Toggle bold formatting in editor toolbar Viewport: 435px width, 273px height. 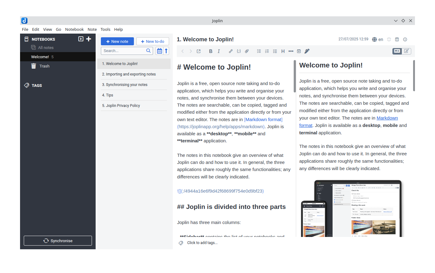tap(211, 51)
